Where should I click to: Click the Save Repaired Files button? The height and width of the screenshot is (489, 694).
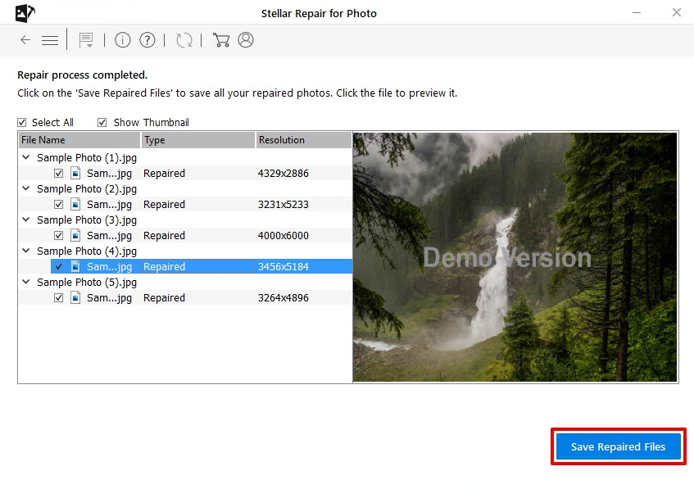[x=619, y=446]
